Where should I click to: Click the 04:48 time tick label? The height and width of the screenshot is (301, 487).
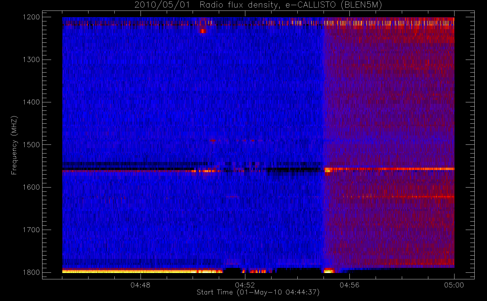click(x=140, y=285)
